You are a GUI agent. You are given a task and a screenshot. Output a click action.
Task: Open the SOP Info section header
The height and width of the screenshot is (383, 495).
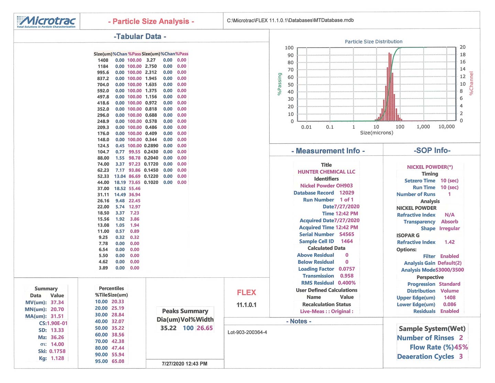point(432,150)
